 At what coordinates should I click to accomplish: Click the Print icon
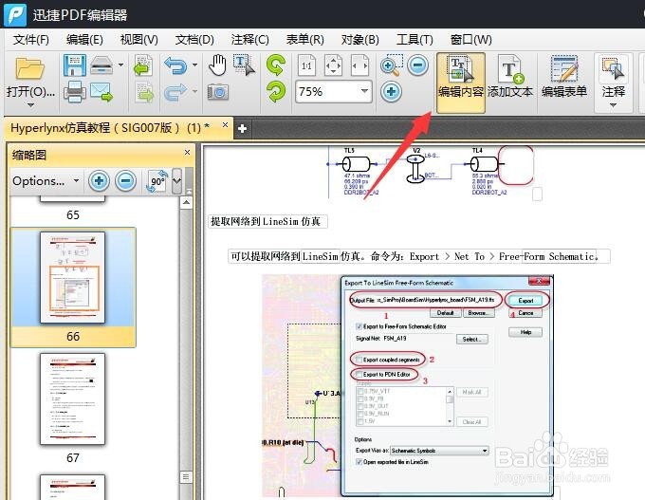(74, 91)
